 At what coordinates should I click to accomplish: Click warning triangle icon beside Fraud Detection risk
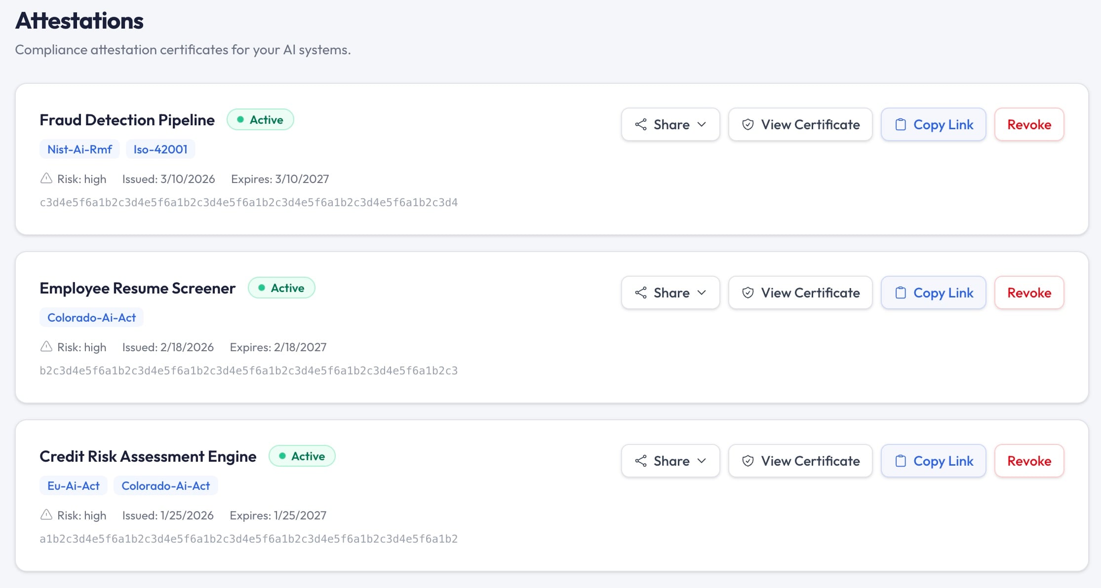(x=46, y=179)
